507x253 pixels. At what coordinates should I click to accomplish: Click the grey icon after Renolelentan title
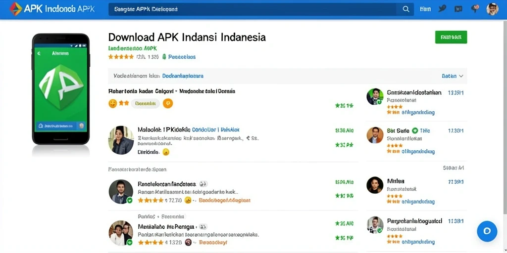(203, 184)
